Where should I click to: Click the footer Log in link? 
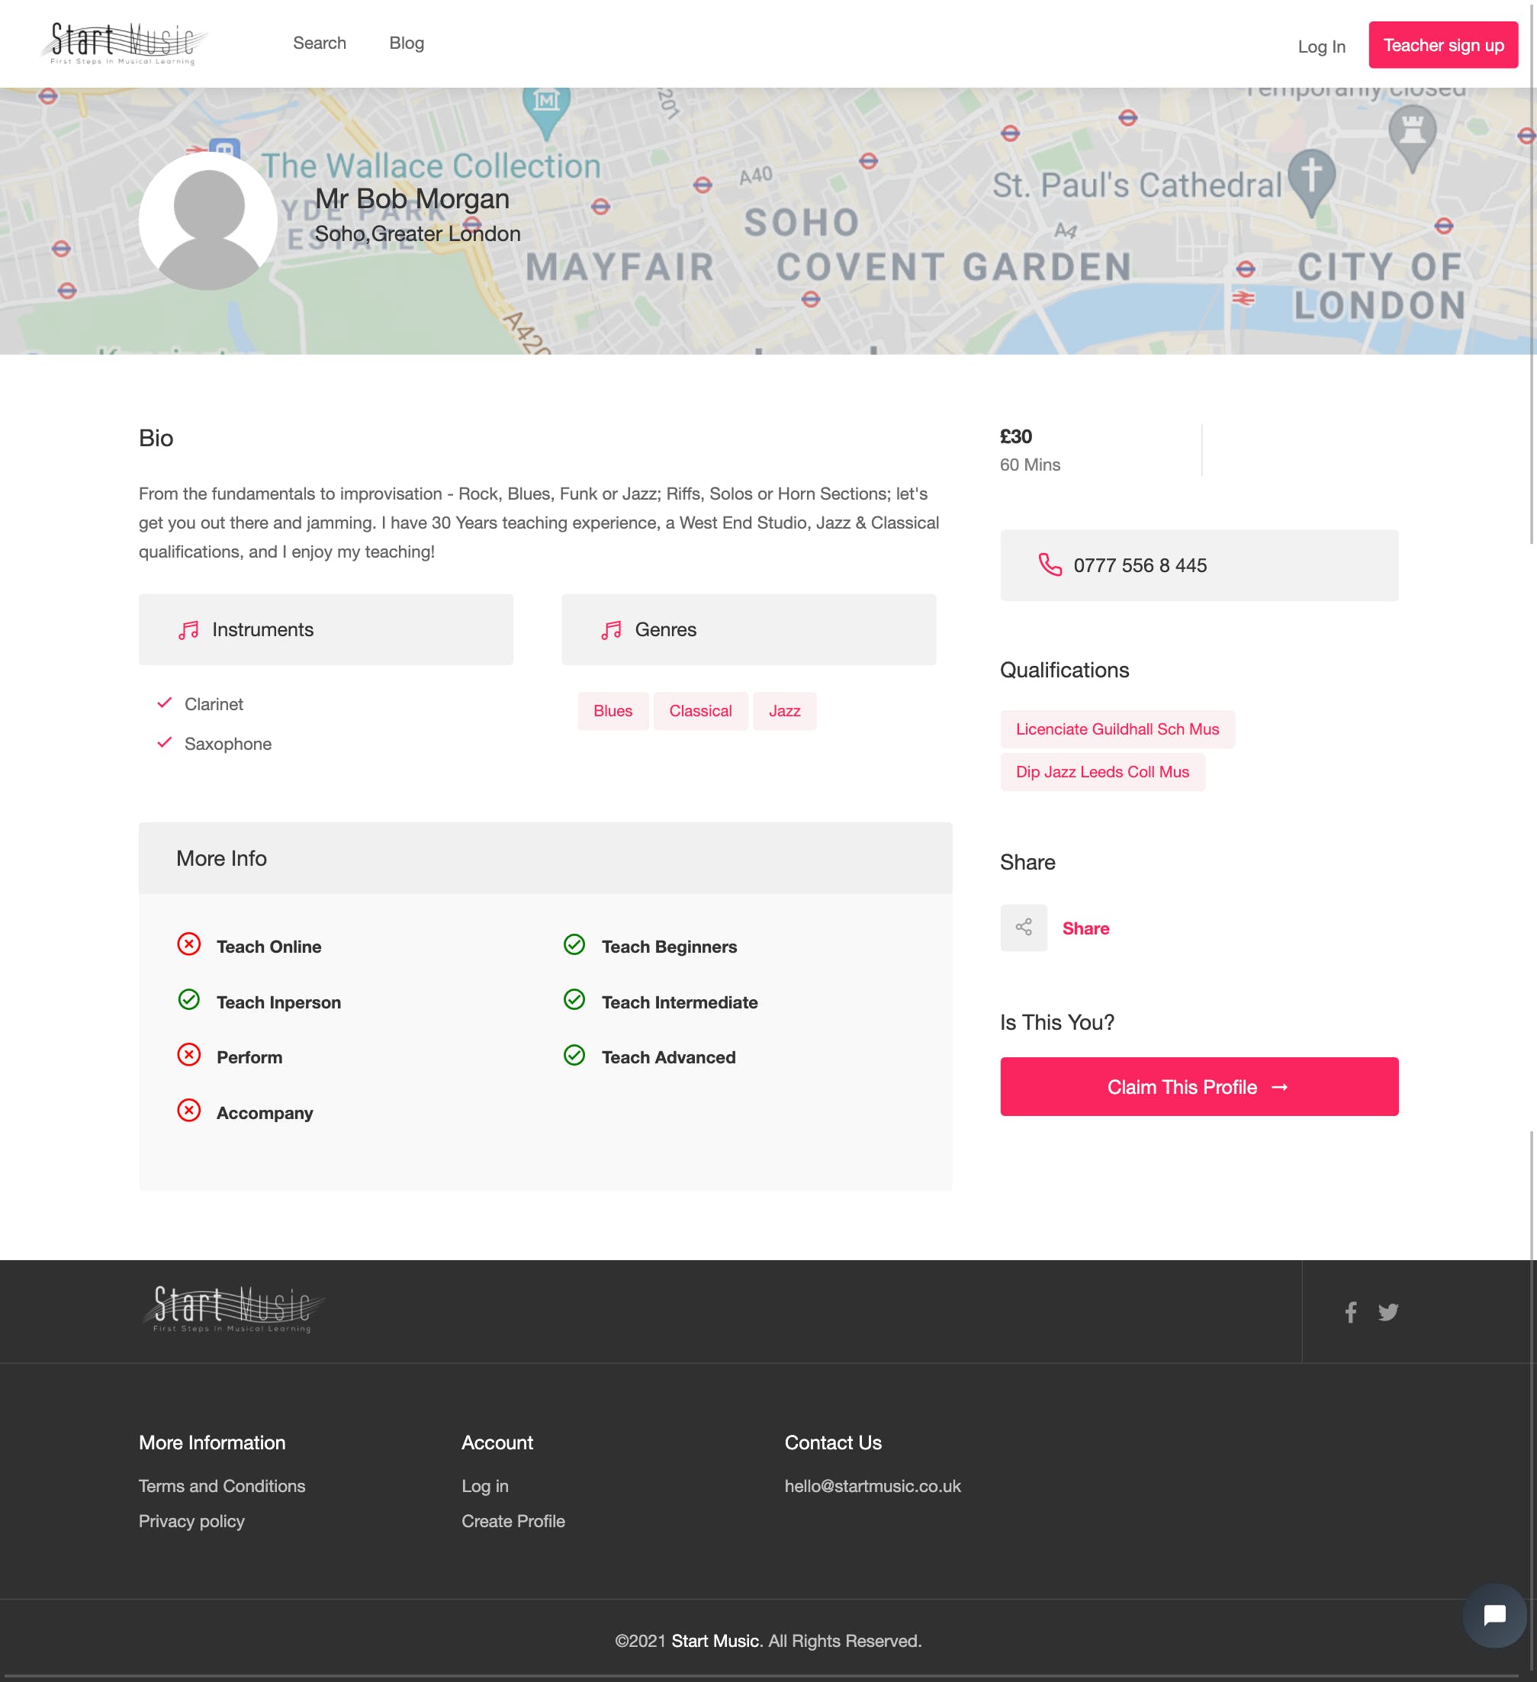485,1486
